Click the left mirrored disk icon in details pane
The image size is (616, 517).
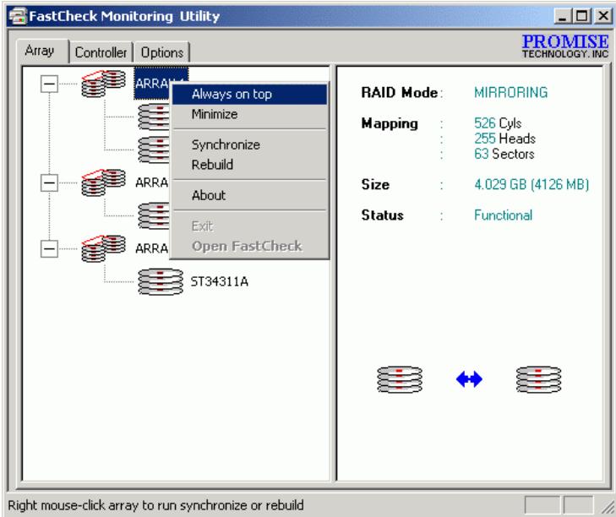[400, 379]
